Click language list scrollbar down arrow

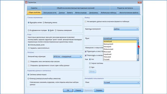[138, 60]
